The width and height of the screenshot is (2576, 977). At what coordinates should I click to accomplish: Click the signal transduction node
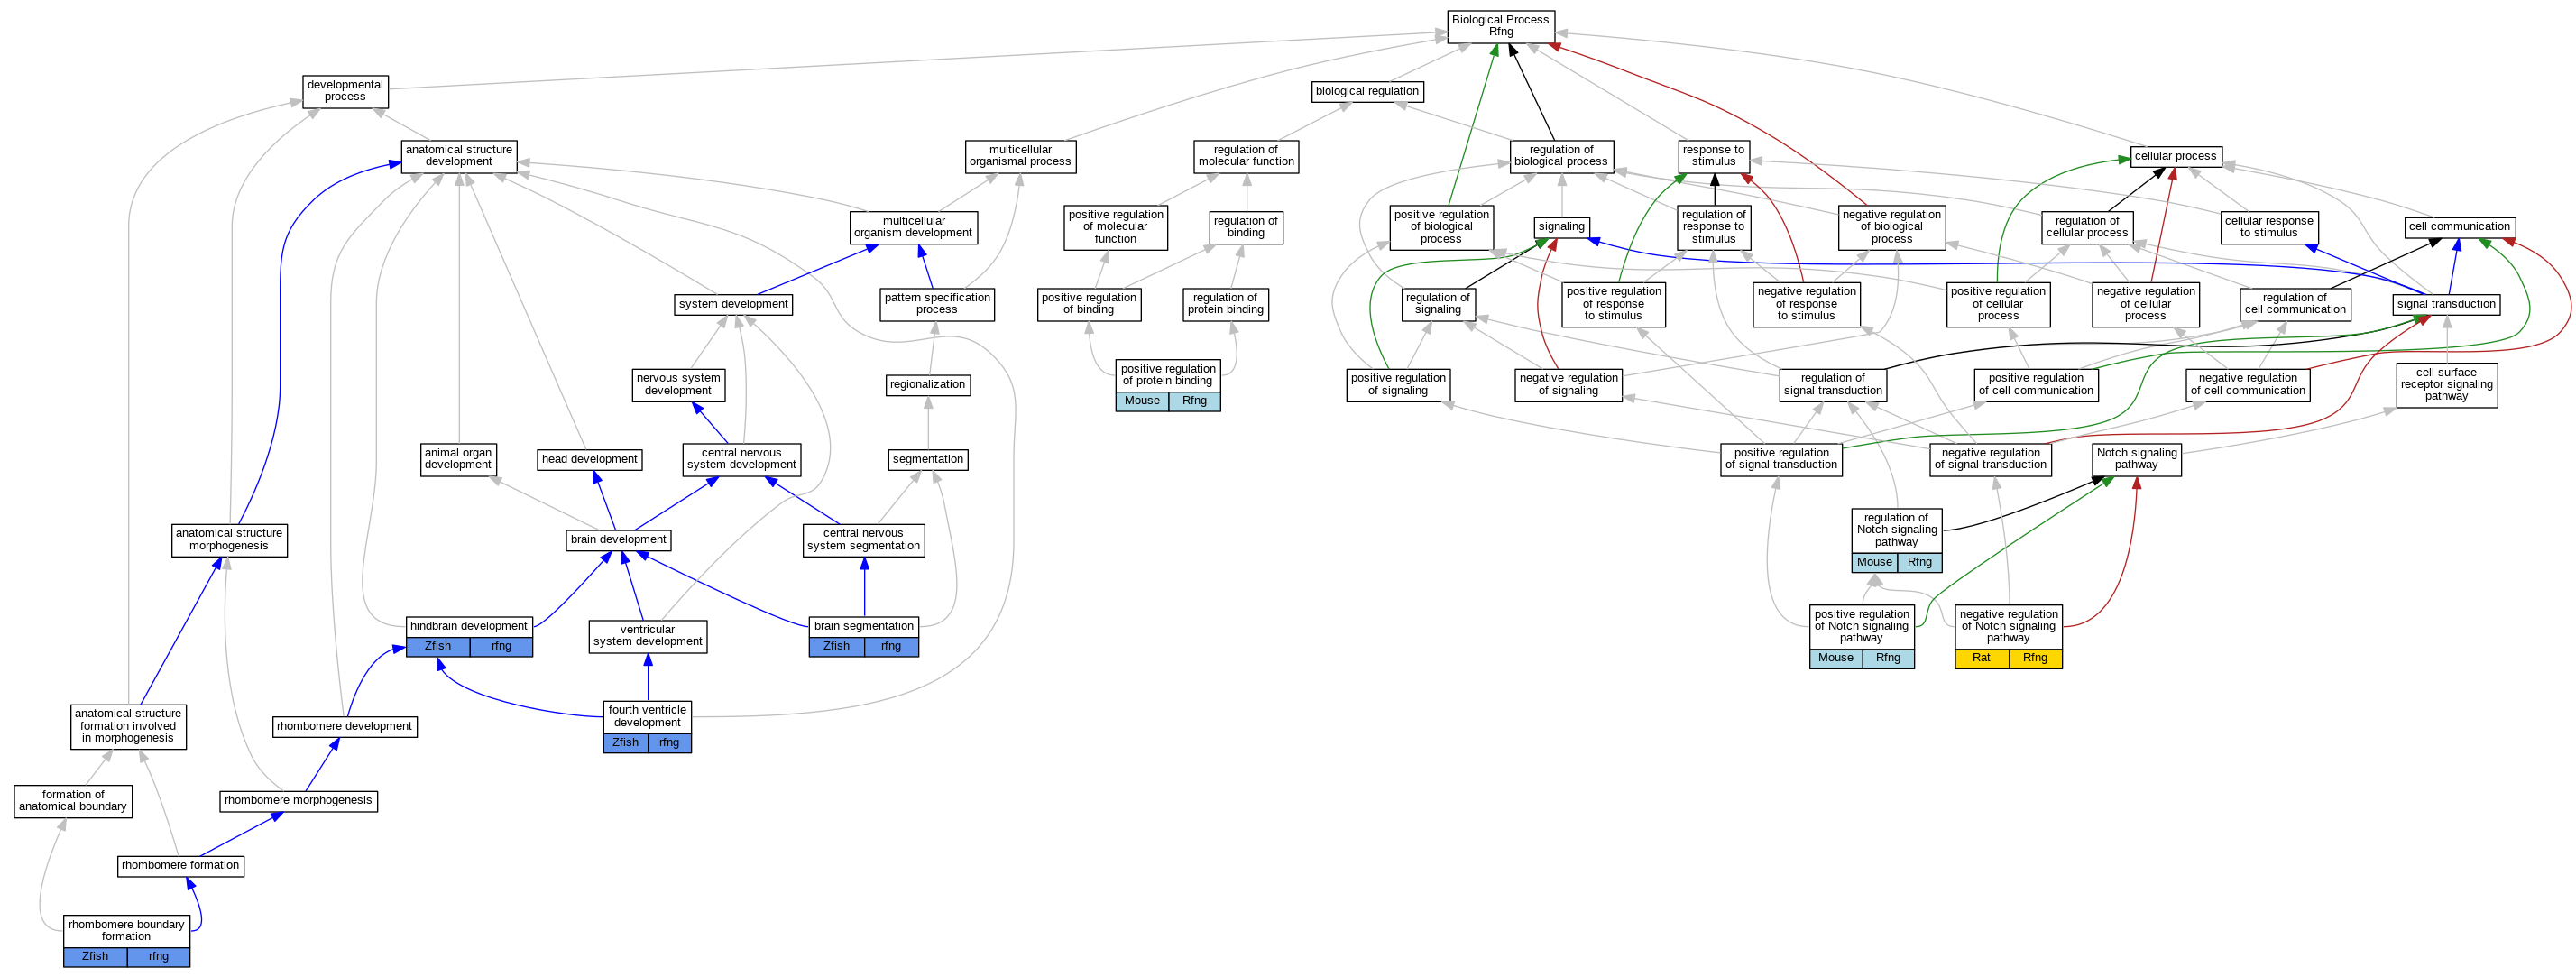pyautogui.click(x=2446, y=304)
